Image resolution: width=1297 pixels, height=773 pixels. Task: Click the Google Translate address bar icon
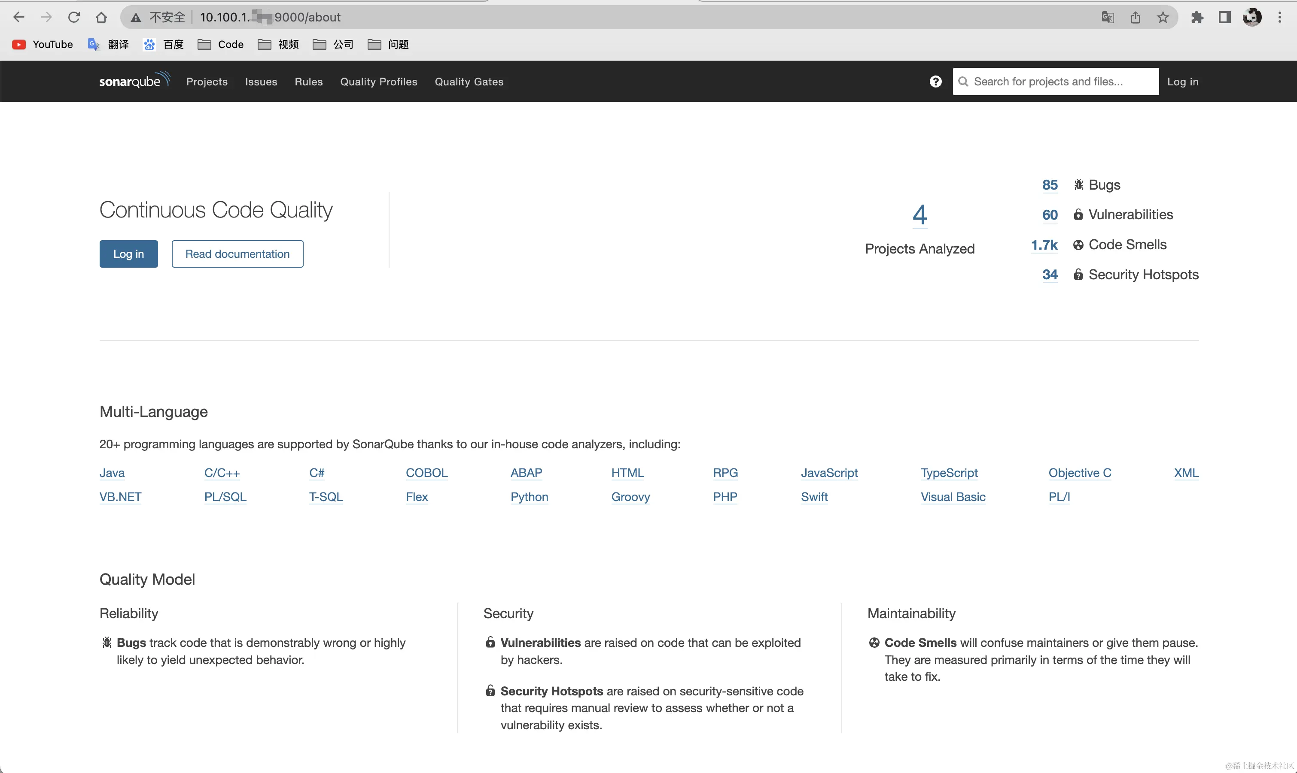click(1108, 17)
